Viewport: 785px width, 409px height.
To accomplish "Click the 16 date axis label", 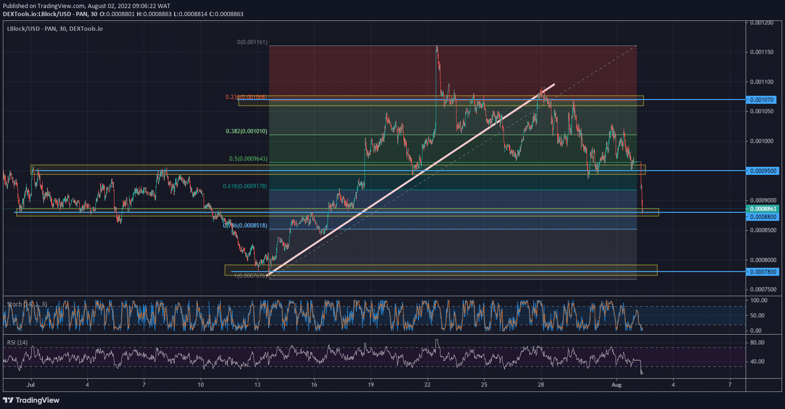I will [x=314, y=385].
